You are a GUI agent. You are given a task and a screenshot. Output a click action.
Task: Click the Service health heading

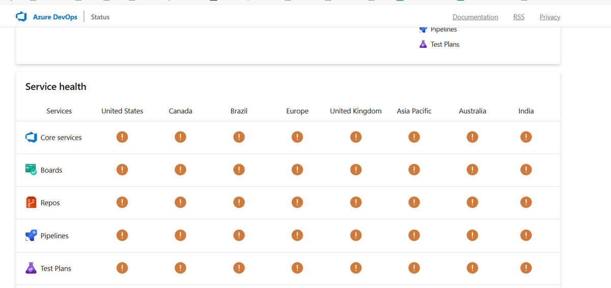coord(56,86)
